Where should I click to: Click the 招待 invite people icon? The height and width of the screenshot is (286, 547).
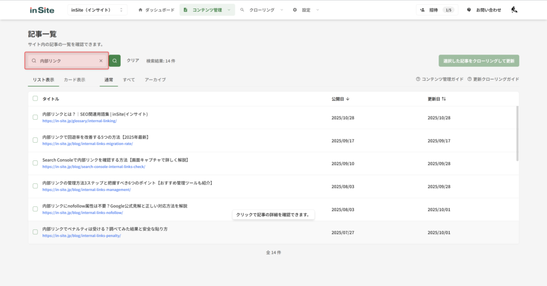(x=423, y=10)
